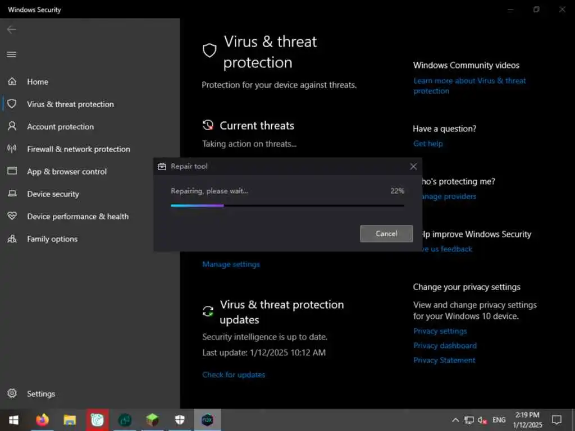
Task: Open the notification center icon
Action: click(556, 420)
